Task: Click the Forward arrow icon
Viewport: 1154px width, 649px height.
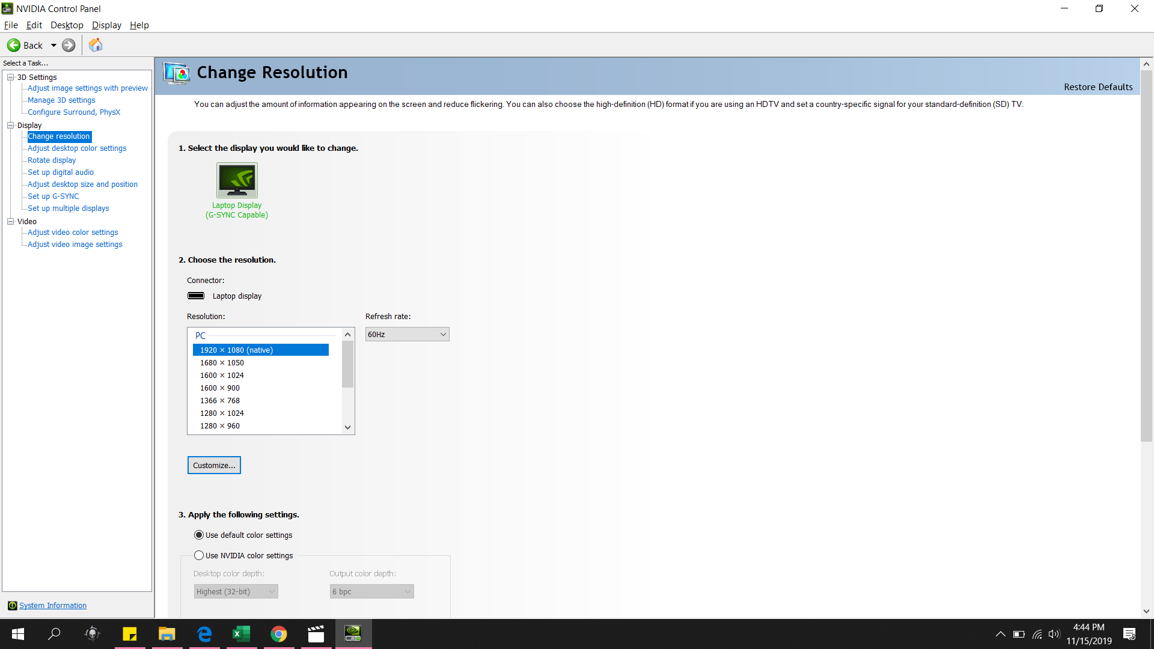Action: pyautogui.click(x=69, y=45)
